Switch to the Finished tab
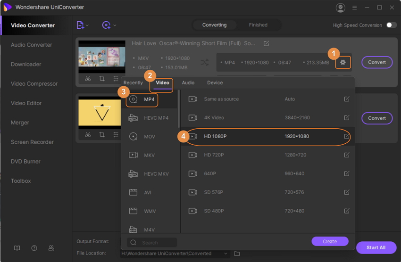Screen dimensions: 401x262 tap(258, 25)
